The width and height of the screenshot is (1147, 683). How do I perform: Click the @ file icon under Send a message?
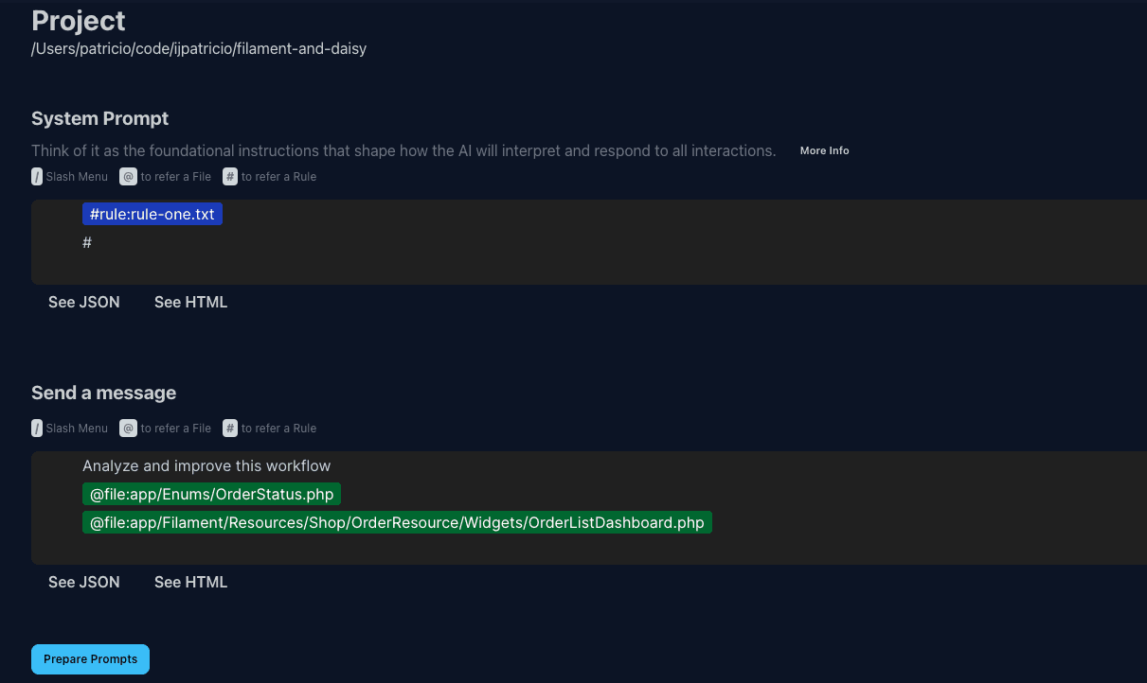coord(128,428)
